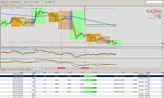This screenshot has width=164, height=98.
Task: Open the USDJPY,H1 chart tab
Action: (x=4, y=70)
